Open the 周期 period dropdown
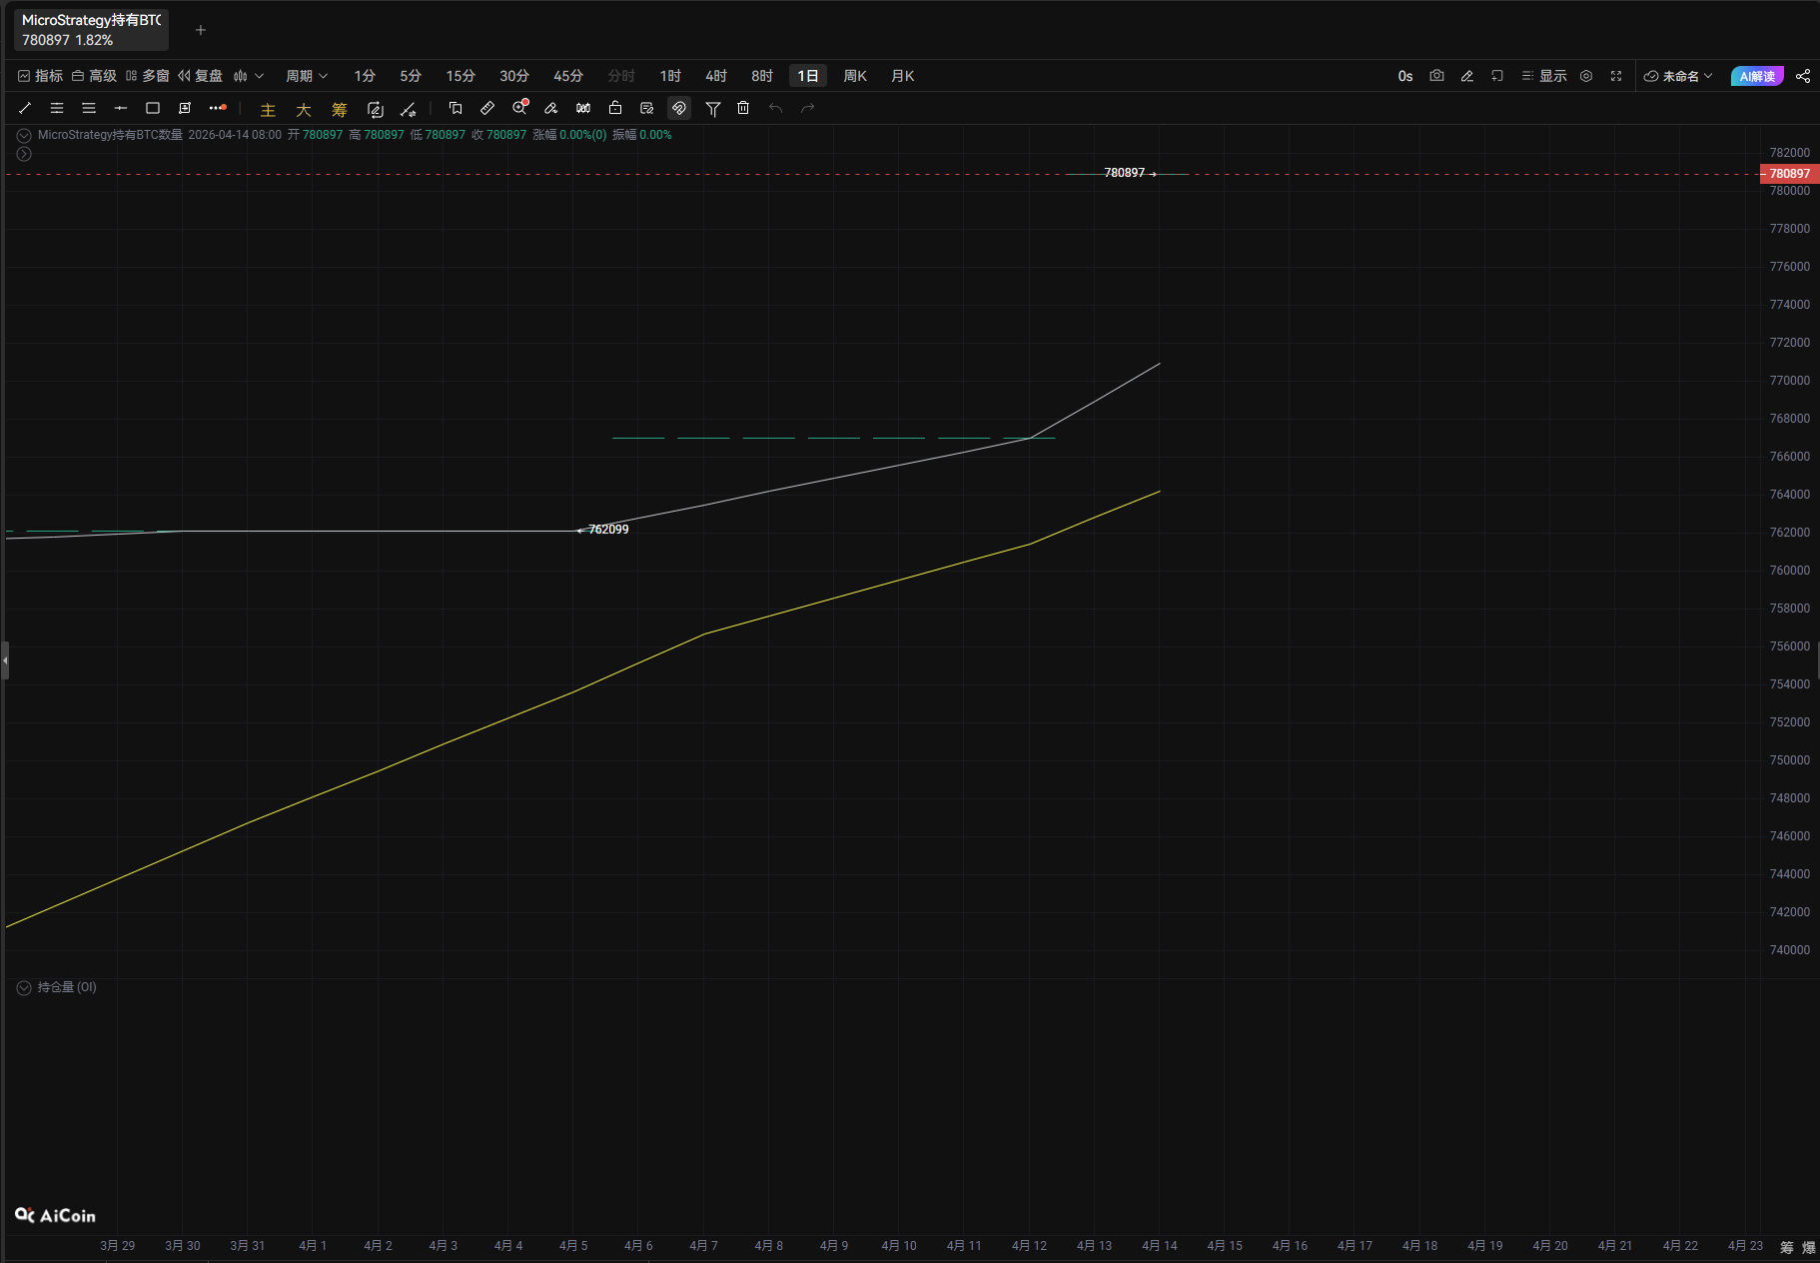The height and width of the screenshot is (1263, 1820). (x=307, y=76)
